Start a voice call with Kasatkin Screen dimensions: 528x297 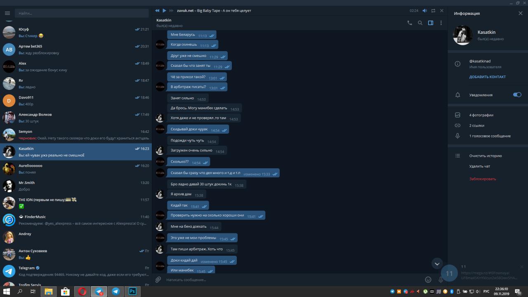point(410,23)
